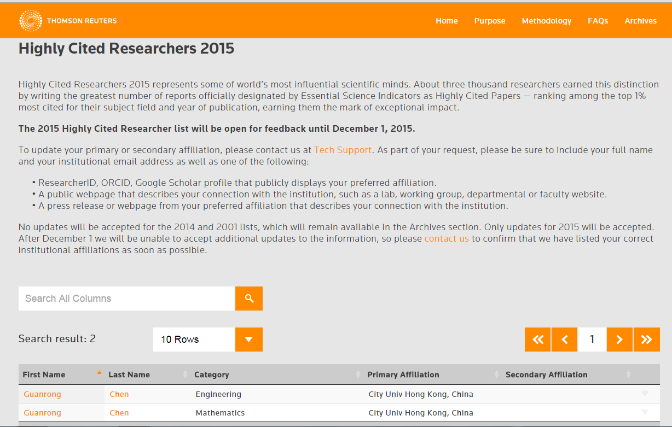The image size is (672, 427).
Task: Click the Thomson Reuters logo
Action: [68, 21]
